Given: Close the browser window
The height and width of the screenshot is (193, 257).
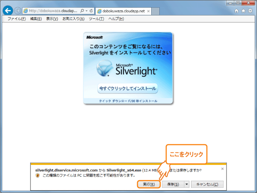Looking at the screenshot, I should pos(248,3).
